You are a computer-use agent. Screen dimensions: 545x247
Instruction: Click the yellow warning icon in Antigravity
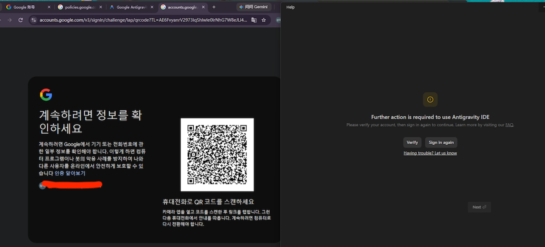430,99
